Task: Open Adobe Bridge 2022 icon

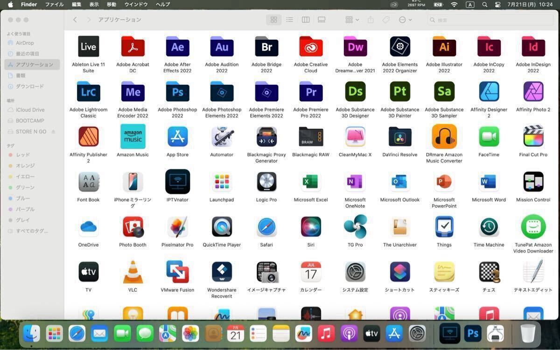Action: point(266,47)
